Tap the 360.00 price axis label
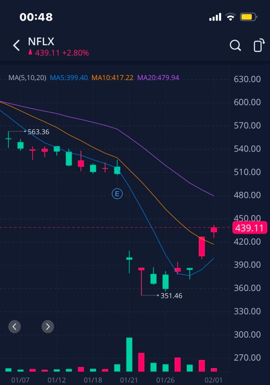Image resolution: width=270 pixels, height=385 pixels. (247, 288)
